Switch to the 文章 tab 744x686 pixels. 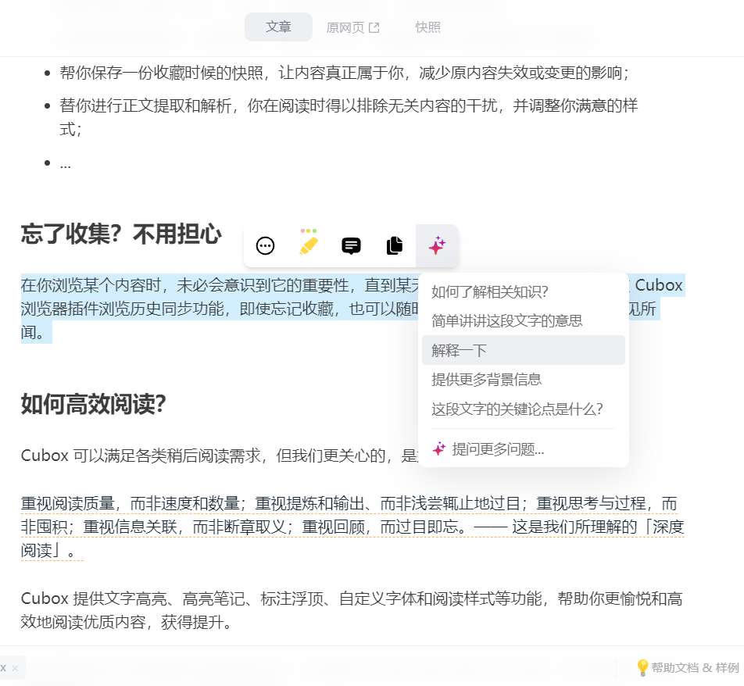278,27
